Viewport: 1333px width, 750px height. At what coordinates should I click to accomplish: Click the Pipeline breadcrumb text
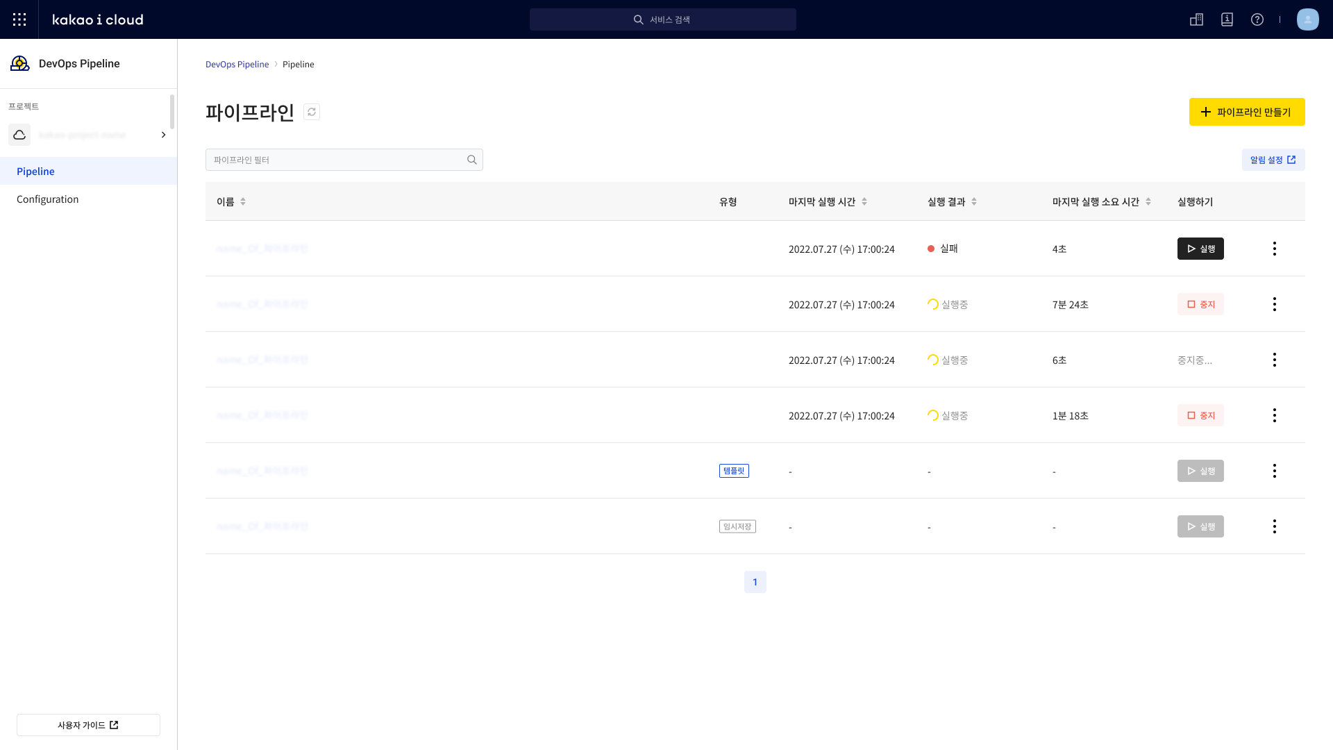(299, 64)
